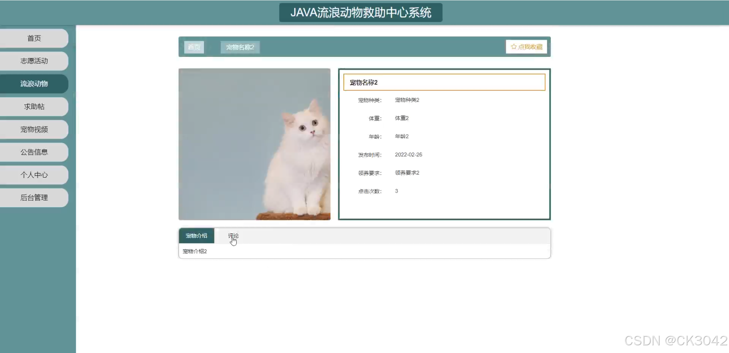Image resolution: width=729 pixels, height=353 pixels.
Task: Click the star icon on 点我收藏 button
Action: click(x=513, y=47)
